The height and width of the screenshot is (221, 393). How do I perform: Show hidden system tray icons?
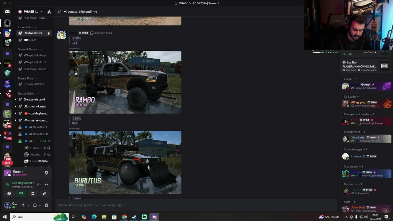click(x=347, y=217)
